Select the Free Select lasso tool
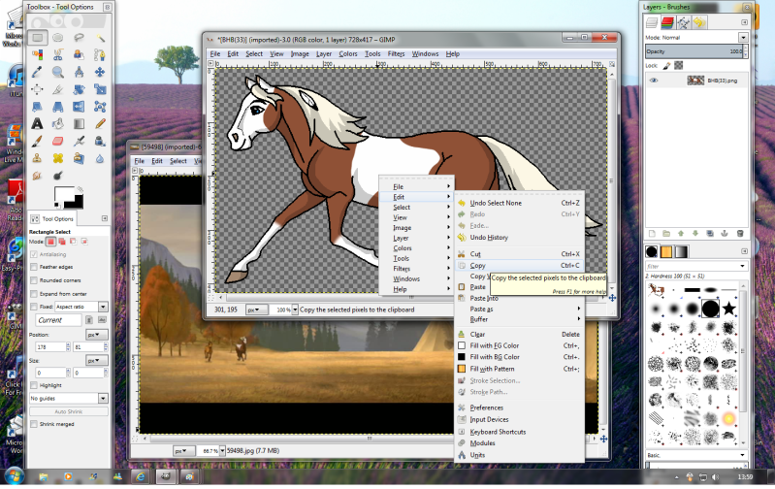775x489 pixels. click(x=79, y=38)
